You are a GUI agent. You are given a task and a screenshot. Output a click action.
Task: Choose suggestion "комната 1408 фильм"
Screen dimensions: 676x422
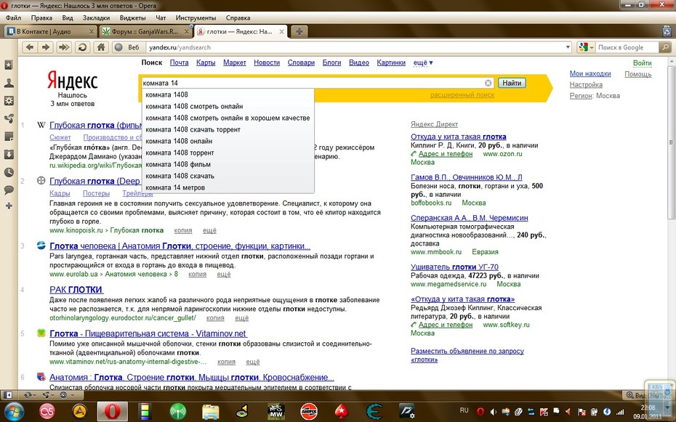pyautogui.click(x=228, y=164)
